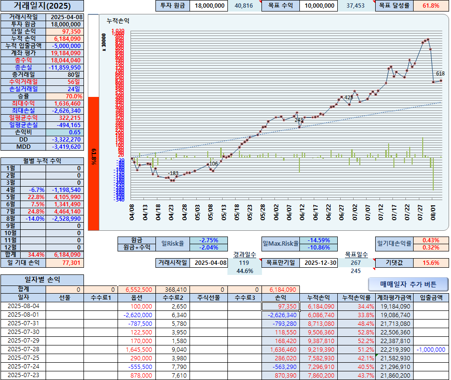Viewport: 451px width, 380px height.
Task: Select the 2025-07-28 option profit 1,645,500
Action: pos(137,349)
